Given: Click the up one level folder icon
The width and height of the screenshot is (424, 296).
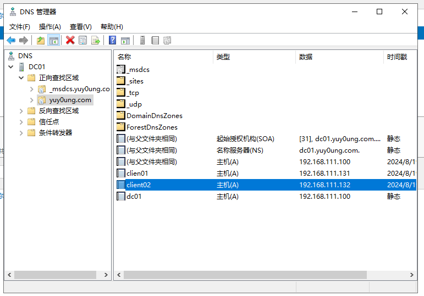Looking at the screenshot, I should coord(41,40).
